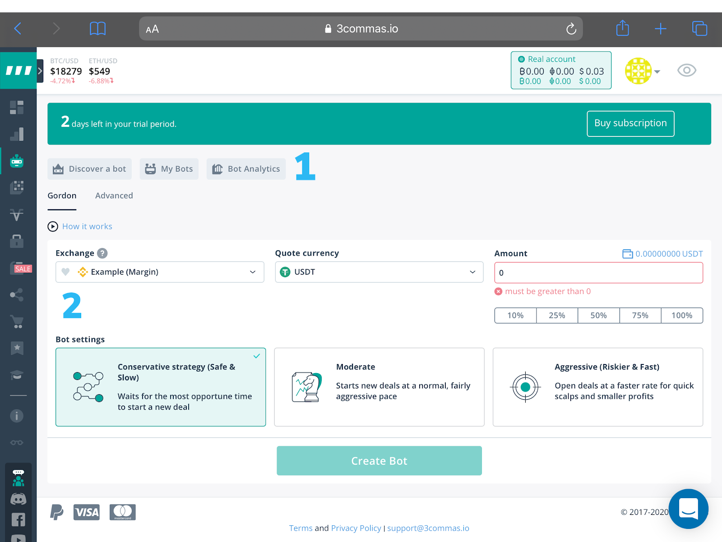Image resolution: width=722 pixels, height=542 pixels.
Task: Click the support@3commas.io email link
Action: [x=428, y=528]
